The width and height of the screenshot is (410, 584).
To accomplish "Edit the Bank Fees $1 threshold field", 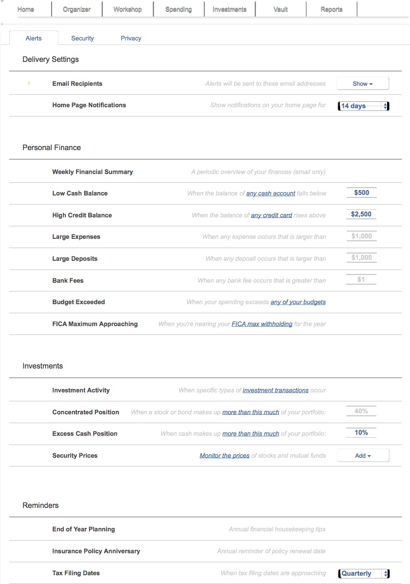I will (x=361, y=280).
